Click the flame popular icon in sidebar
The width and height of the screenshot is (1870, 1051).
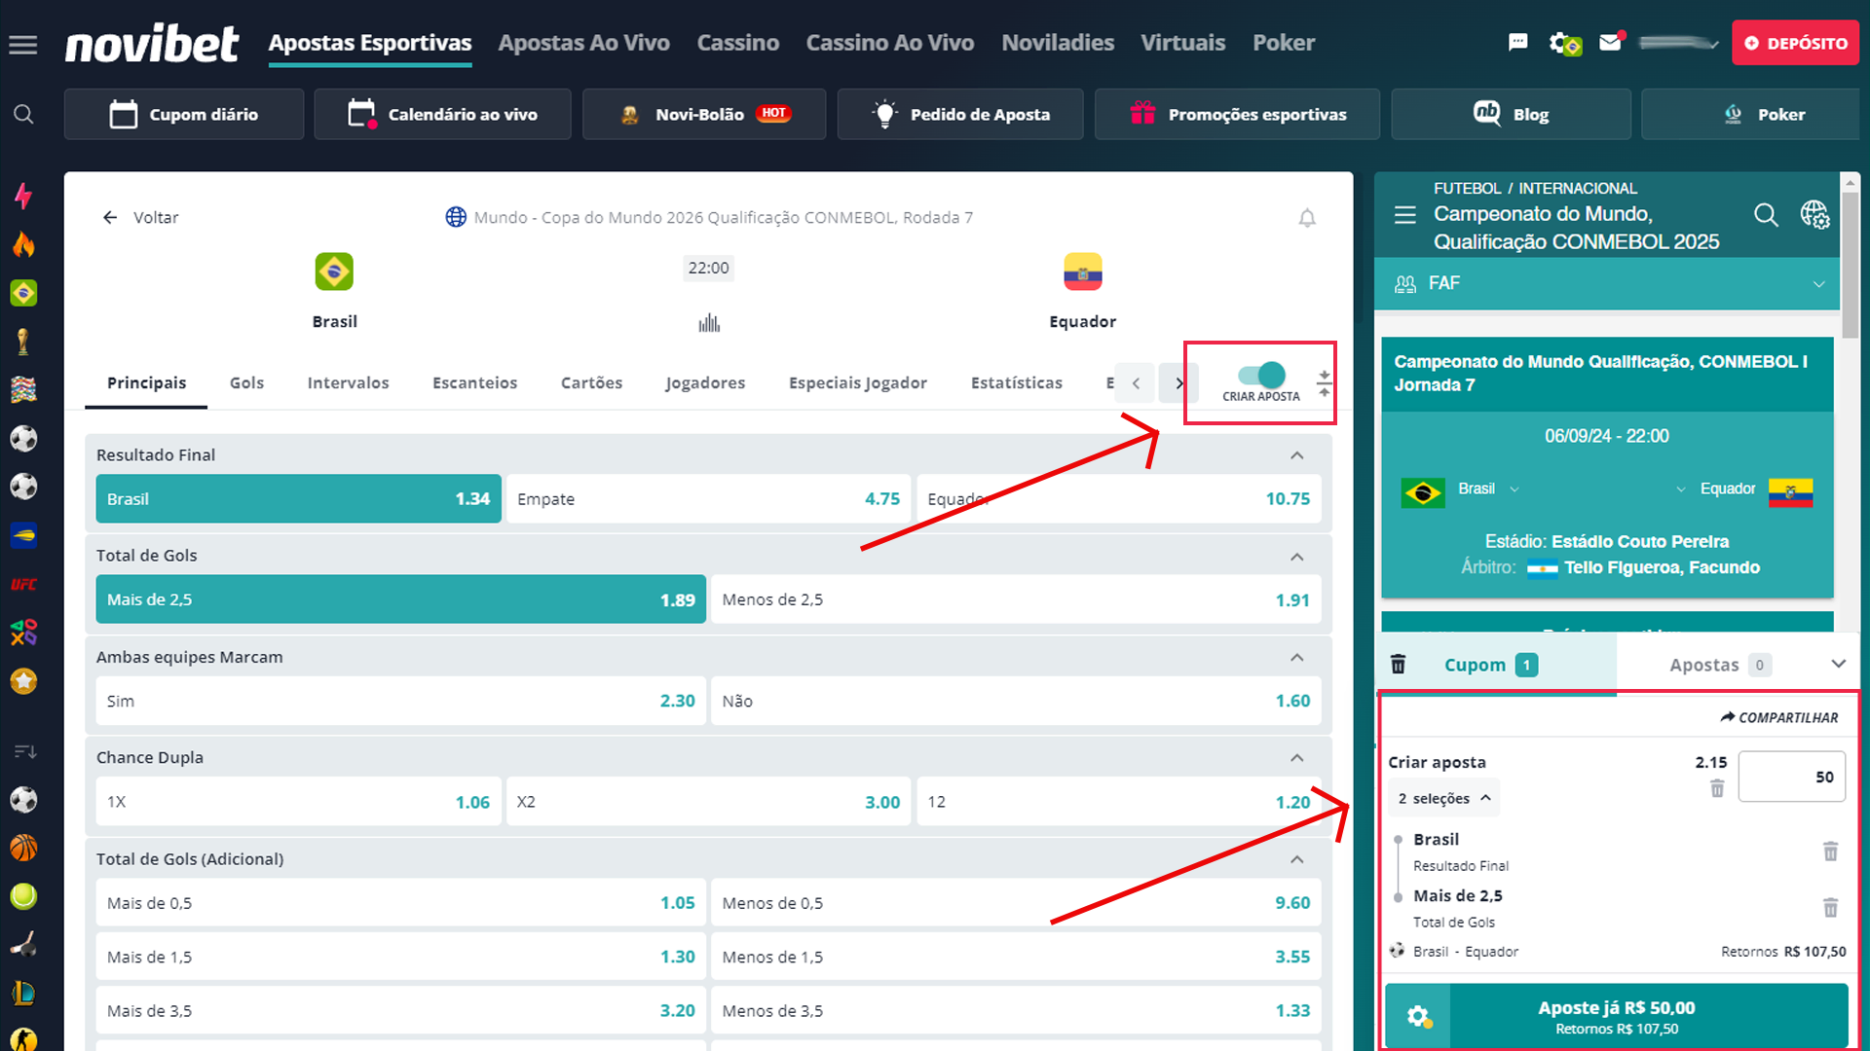pyautogui.click(x=23, y=244)
